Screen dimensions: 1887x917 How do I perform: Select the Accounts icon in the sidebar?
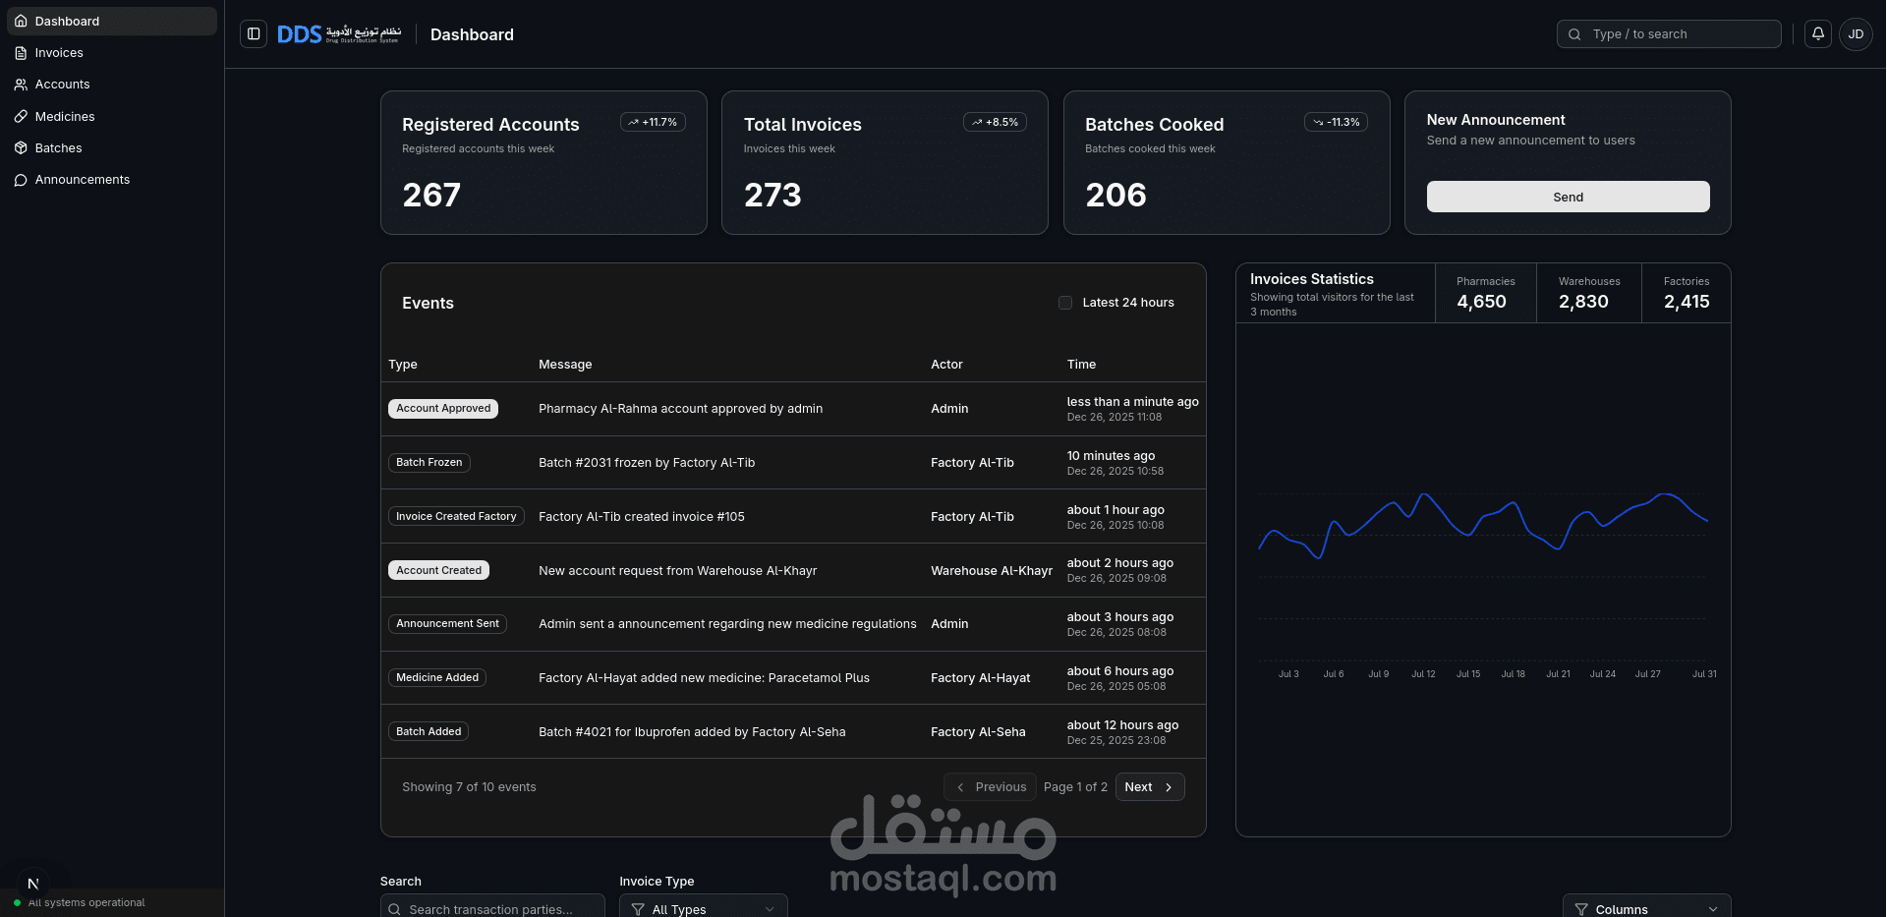pyautogui.click(x=21, y=84)
